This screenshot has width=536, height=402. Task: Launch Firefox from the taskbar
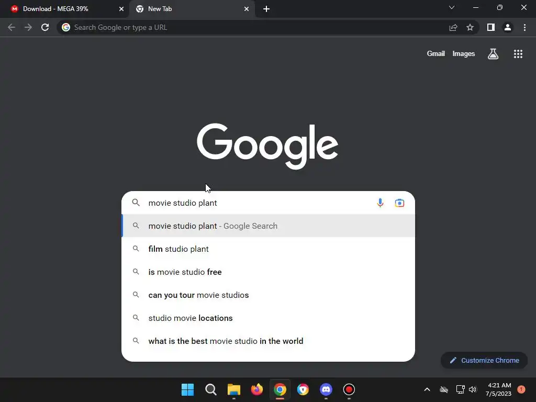click(256, 389)
